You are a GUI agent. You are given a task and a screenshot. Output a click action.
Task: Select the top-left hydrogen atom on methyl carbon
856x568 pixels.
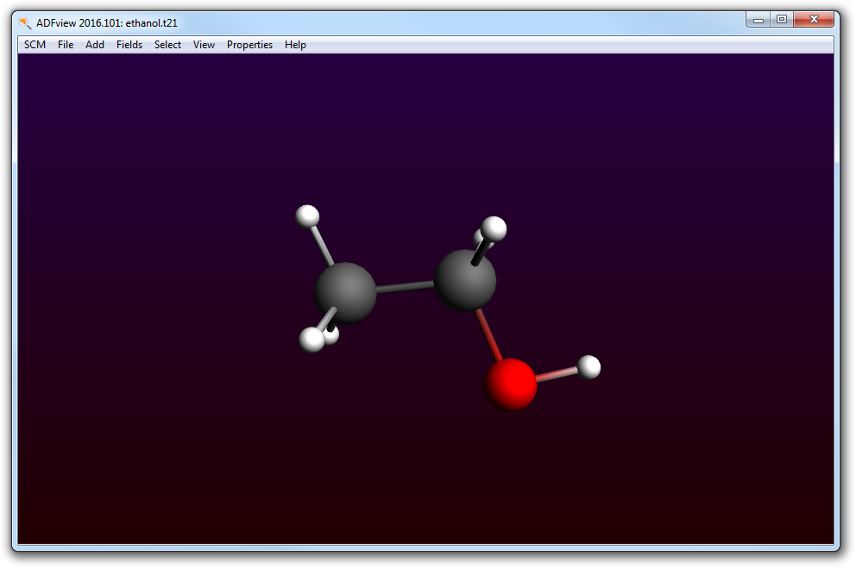pos(307,215)
